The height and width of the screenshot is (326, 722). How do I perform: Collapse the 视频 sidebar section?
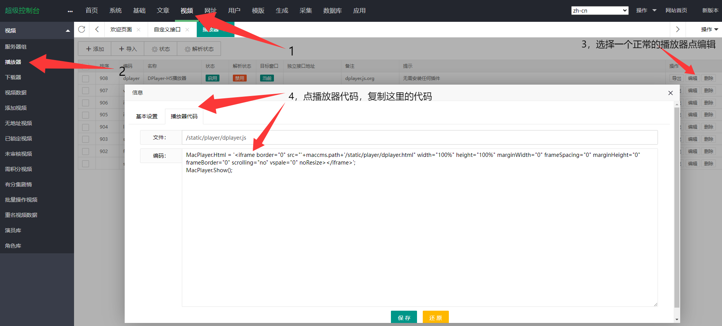[x=68, y=31]
